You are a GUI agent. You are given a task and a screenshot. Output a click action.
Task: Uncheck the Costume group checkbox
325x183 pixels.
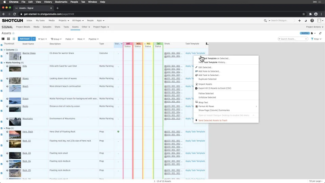[1, 50]
